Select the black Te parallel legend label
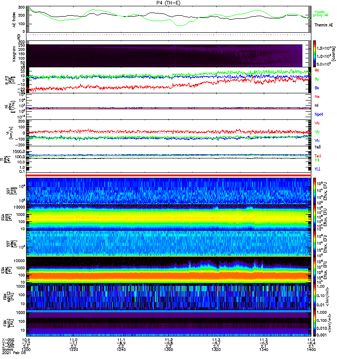337x359 pixels. pos(318,147)
